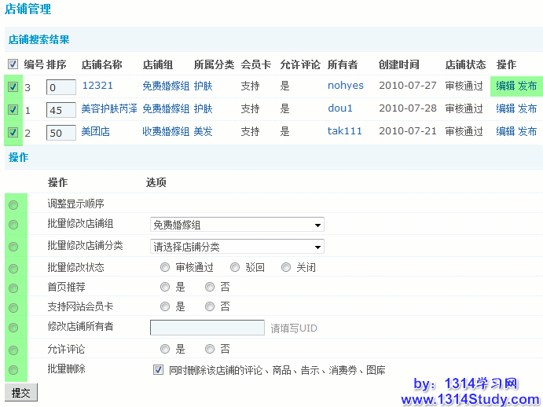Choose the 批量删除 operation radio button
Viewport: 543px width, 407px height.
[x=13, y=369]
